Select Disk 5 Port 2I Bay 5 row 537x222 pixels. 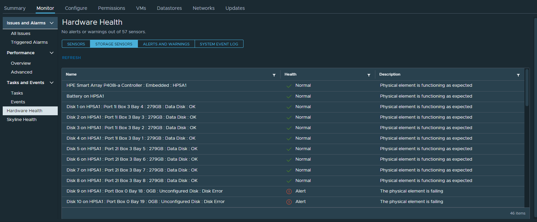[293, 149]
